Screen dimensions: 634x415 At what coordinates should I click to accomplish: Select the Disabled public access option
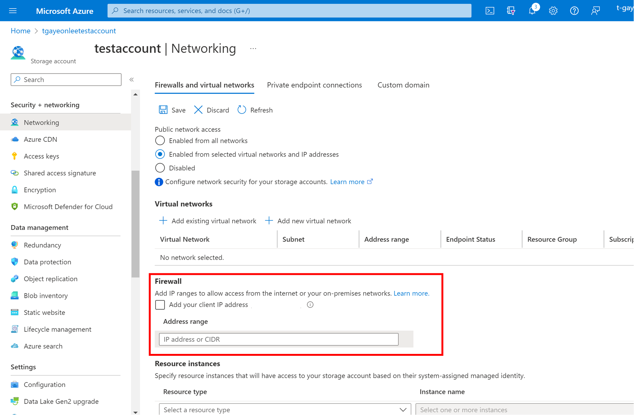point(160,168)
